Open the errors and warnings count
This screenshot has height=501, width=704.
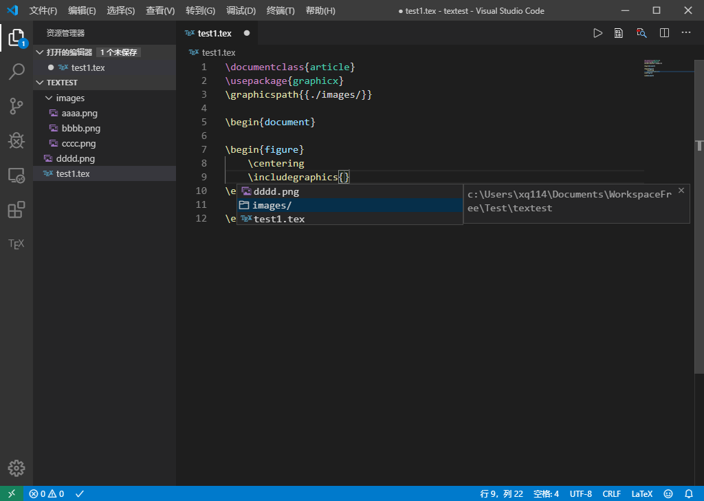[x=47, y=494]
